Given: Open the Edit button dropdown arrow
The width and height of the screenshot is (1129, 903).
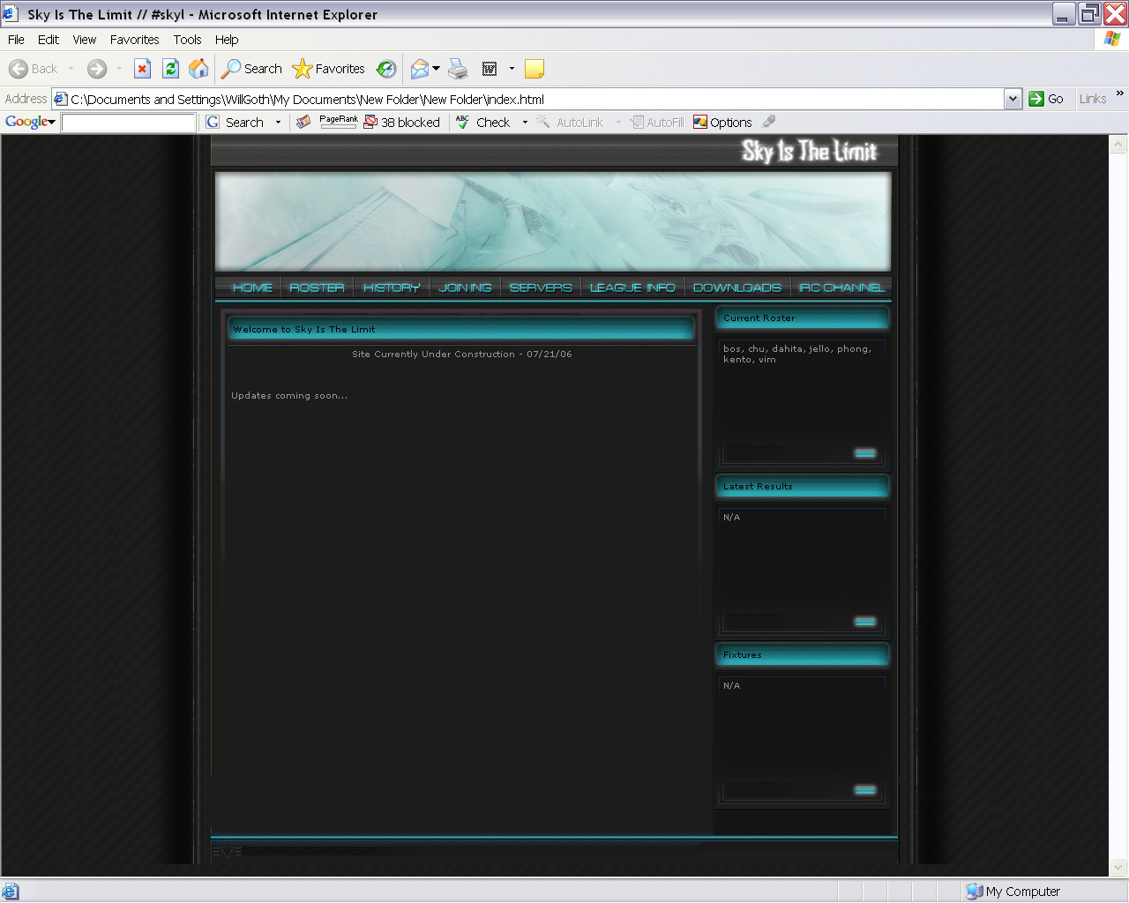Looking at the screenshot, I should pyautogui.click(x=512, y=69).
